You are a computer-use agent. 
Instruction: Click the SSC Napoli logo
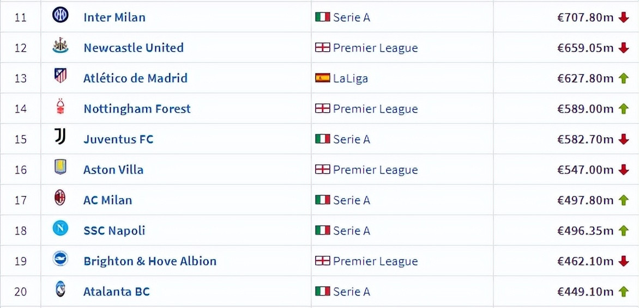tap(61, 228)
